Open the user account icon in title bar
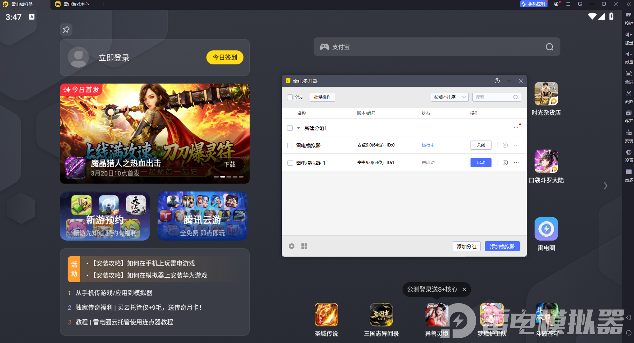 (x=556, y=4)
